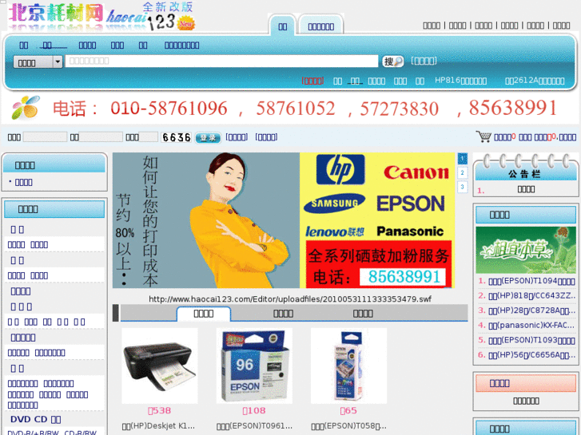This screenshot has width=581, height=435.
Task: Open the (EPSON)T0961... product link
Action: click(x=254, y=426)
